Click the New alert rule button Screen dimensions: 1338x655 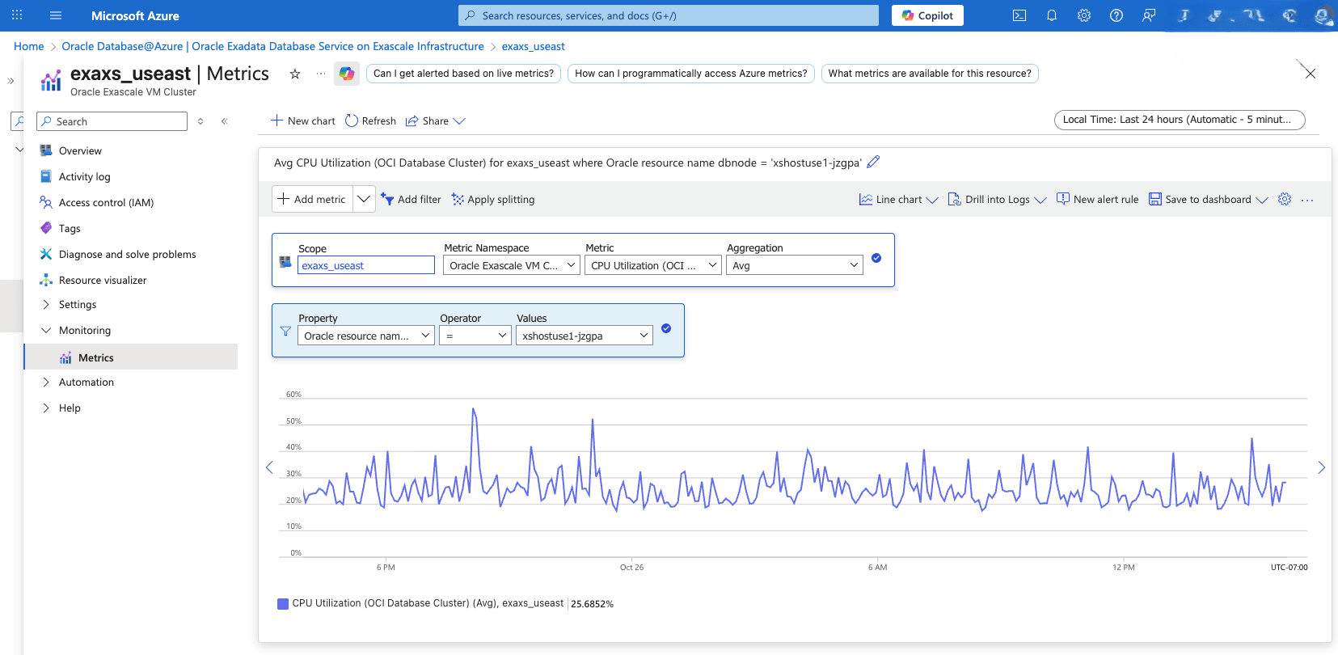(x=1097, y=200)
